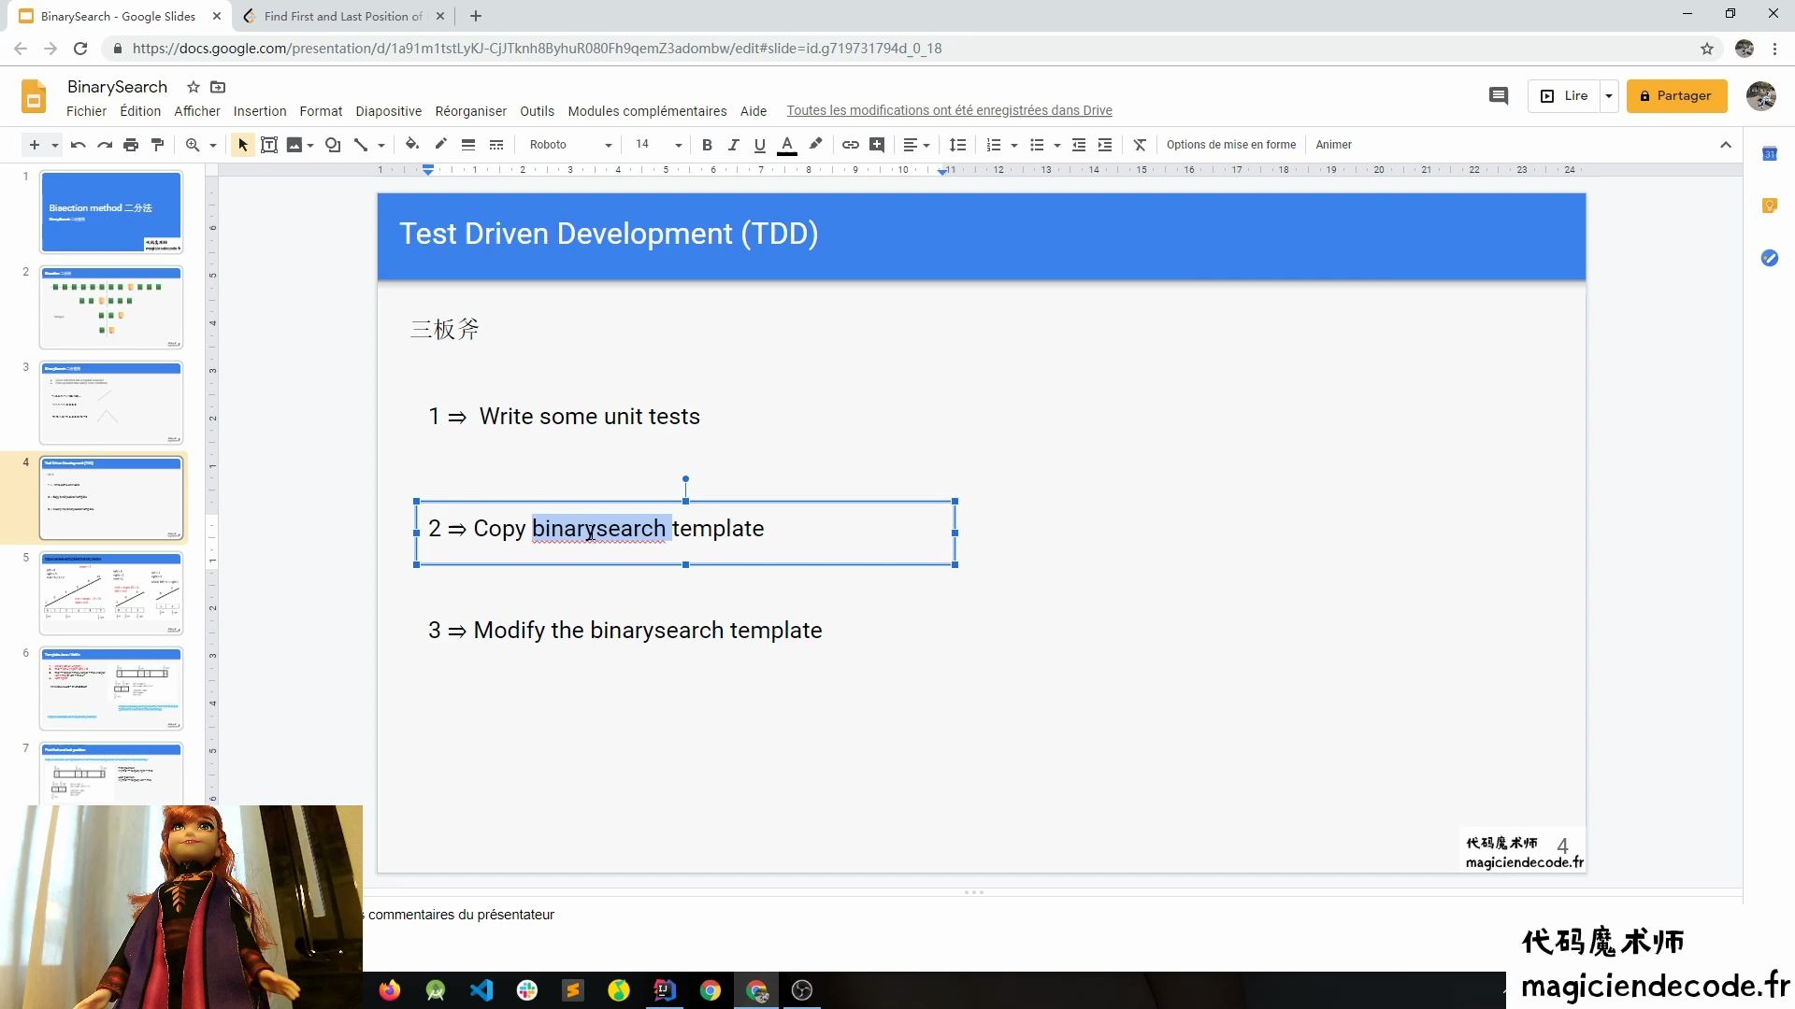
Task: Open the Diapositive menu
Action: pos(388,111)
